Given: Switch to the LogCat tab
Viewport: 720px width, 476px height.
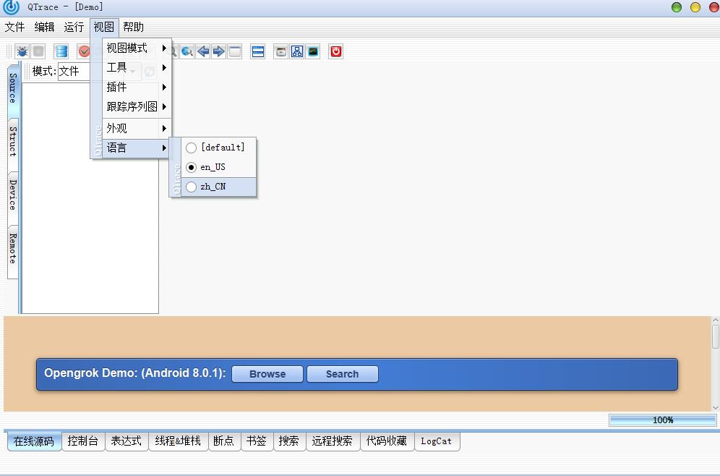Looking at the screenshot, I should coord(437,441).
